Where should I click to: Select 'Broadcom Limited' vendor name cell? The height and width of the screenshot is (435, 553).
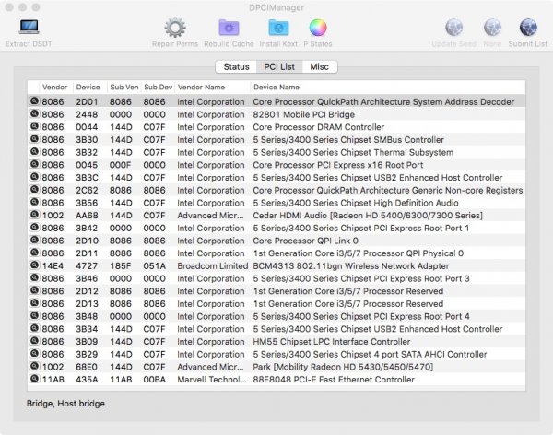click(212, 266)
